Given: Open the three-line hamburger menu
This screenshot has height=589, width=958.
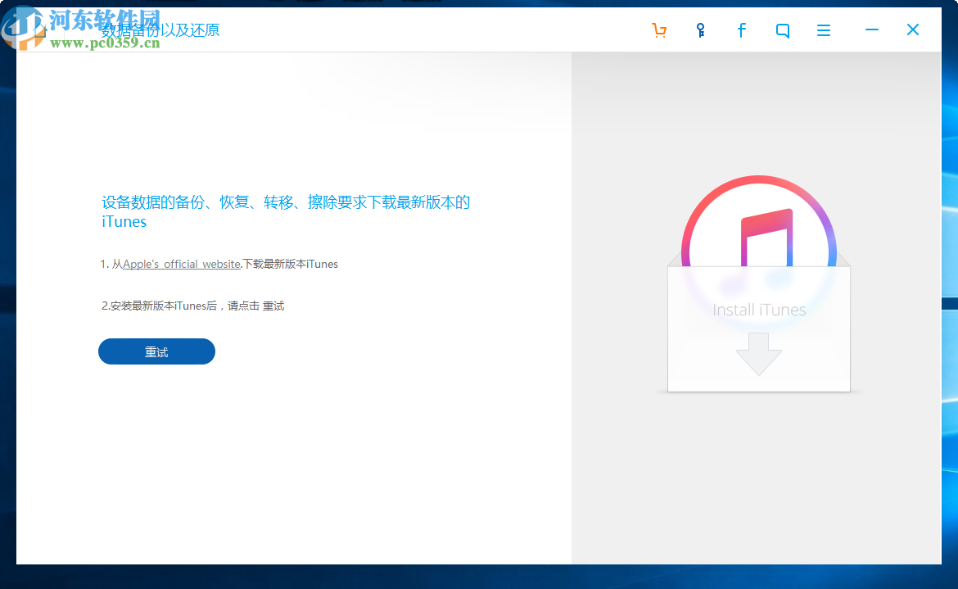Looking at the screenshot, I should (823, 29).
